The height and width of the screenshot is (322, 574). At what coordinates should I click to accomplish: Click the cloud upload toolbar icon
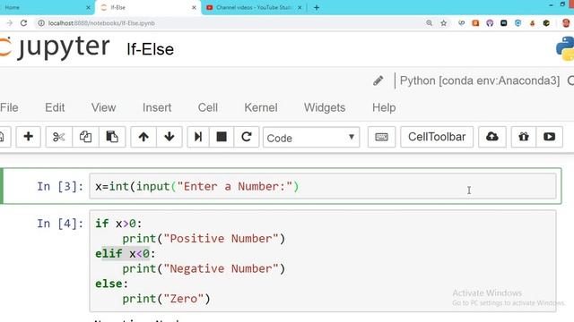492,137
